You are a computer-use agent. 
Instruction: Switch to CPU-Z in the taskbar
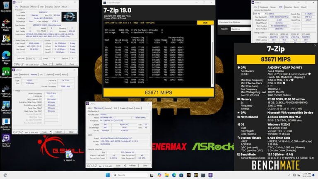210,175
